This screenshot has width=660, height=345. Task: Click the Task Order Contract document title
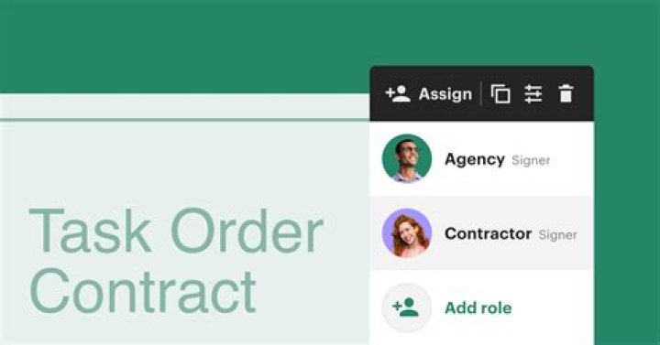(x=176, y=261)
